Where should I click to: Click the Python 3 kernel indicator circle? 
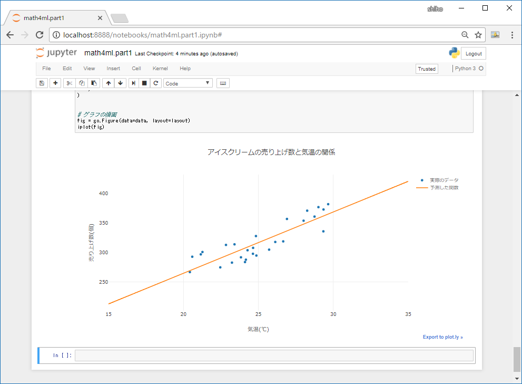481,69
